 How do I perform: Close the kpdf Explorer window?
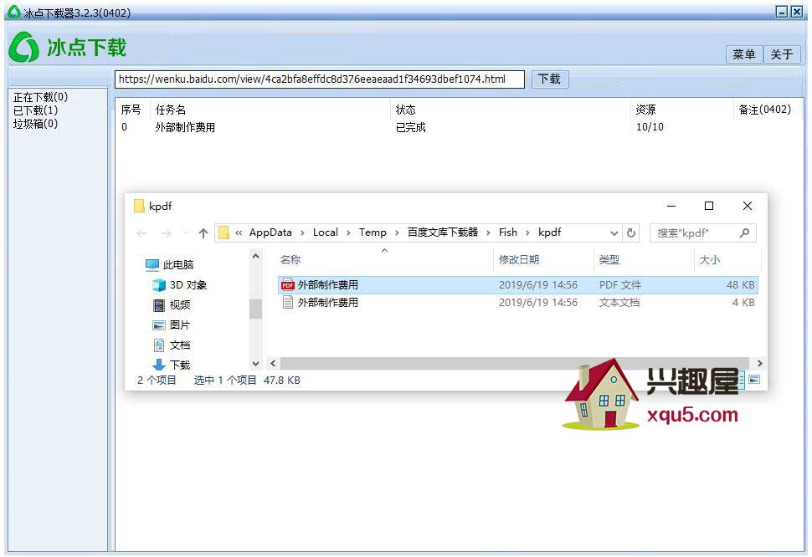[748, 206]
